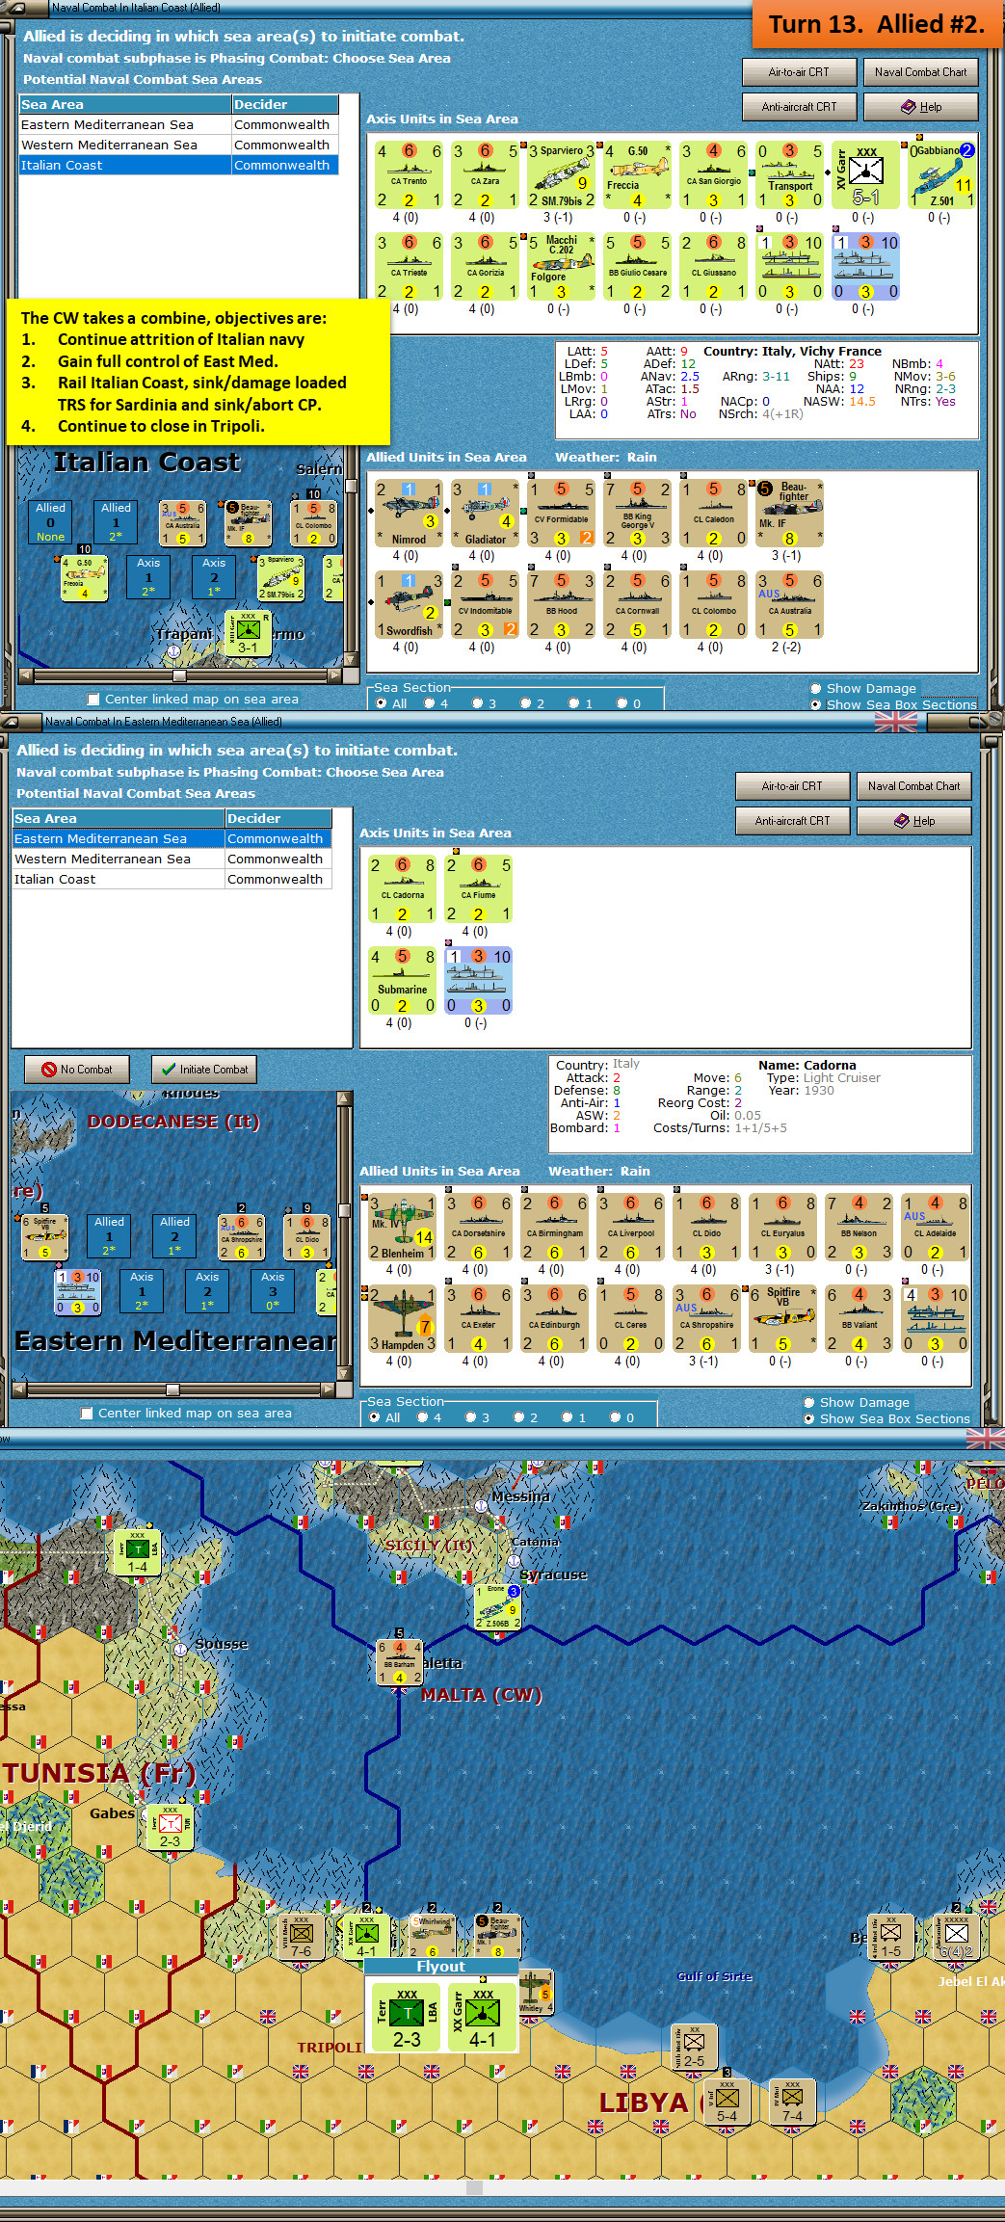Pick the CA Fiume counter
The height and width of the screenshot is (2222, 1005).
click(478, 889)
